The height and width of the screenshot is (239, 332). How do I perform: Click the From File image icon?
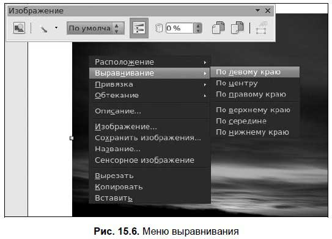tap(19, 28)
